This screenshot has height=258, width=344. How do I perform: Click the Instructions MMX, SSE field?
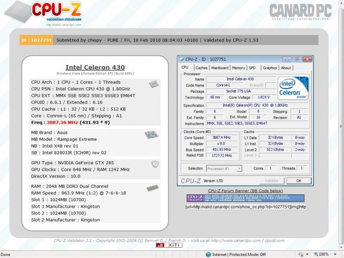coord(257,123)
